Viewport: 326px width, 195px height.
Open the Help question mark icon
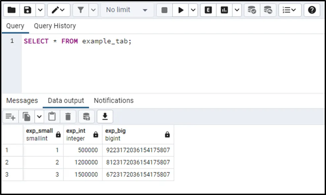click(x=312, y=10)
